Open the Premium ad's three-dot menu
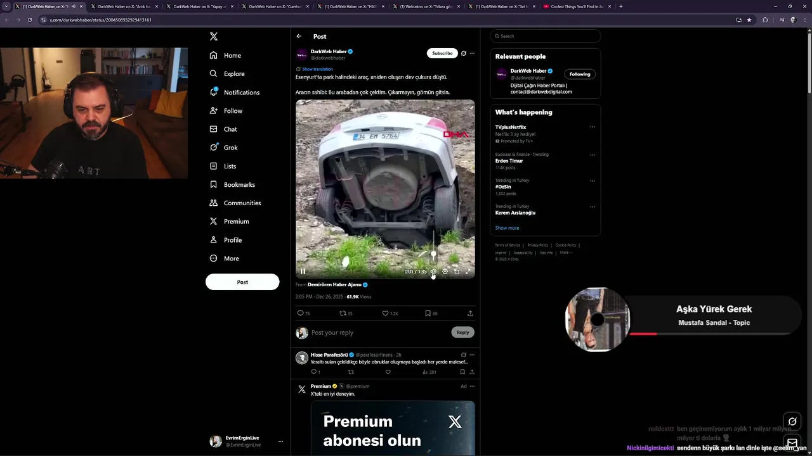The image size is (812, 456). [472, 386]
